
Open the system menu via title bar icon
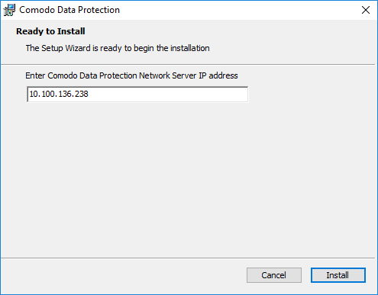pyautogui.click(x=9, y=10)
